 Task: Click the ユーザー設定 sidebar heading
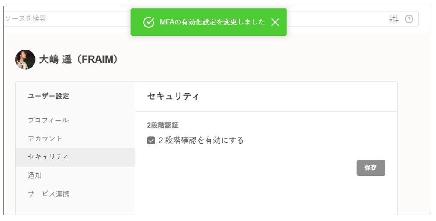48,96
